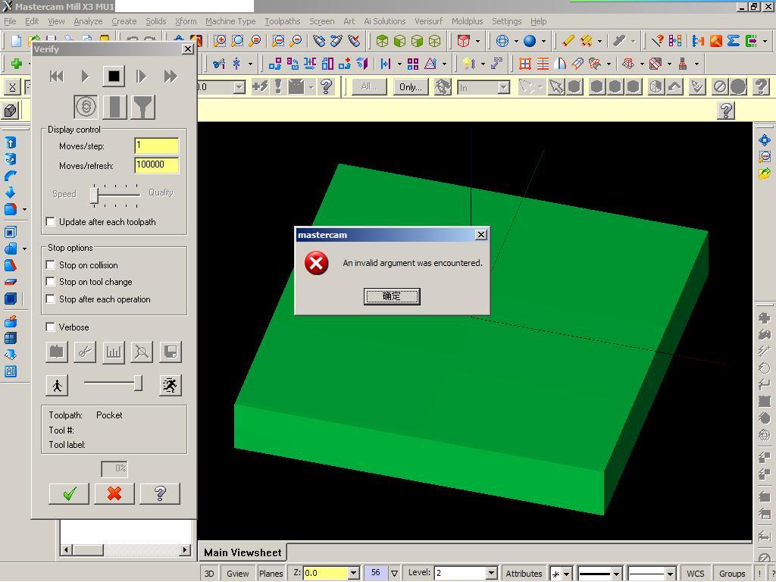Click the fast running-man speed icon
This screenshot has width=776, height=582.
click(171, 385)
